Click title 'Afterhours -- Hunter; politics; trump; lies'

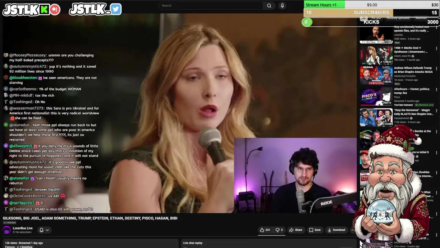tap(412, 91)
